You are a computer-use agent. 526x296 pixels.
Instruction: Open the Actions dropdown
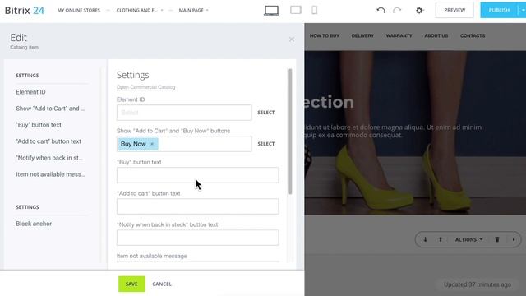(468, 239)
